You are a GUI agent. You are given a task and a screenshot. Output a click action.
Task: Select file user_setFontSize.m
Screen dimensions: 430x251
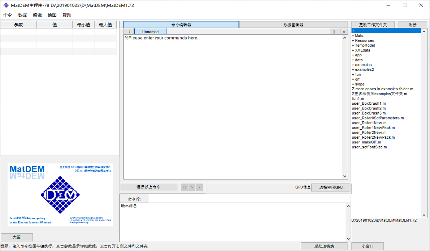(x=386, y=147)
